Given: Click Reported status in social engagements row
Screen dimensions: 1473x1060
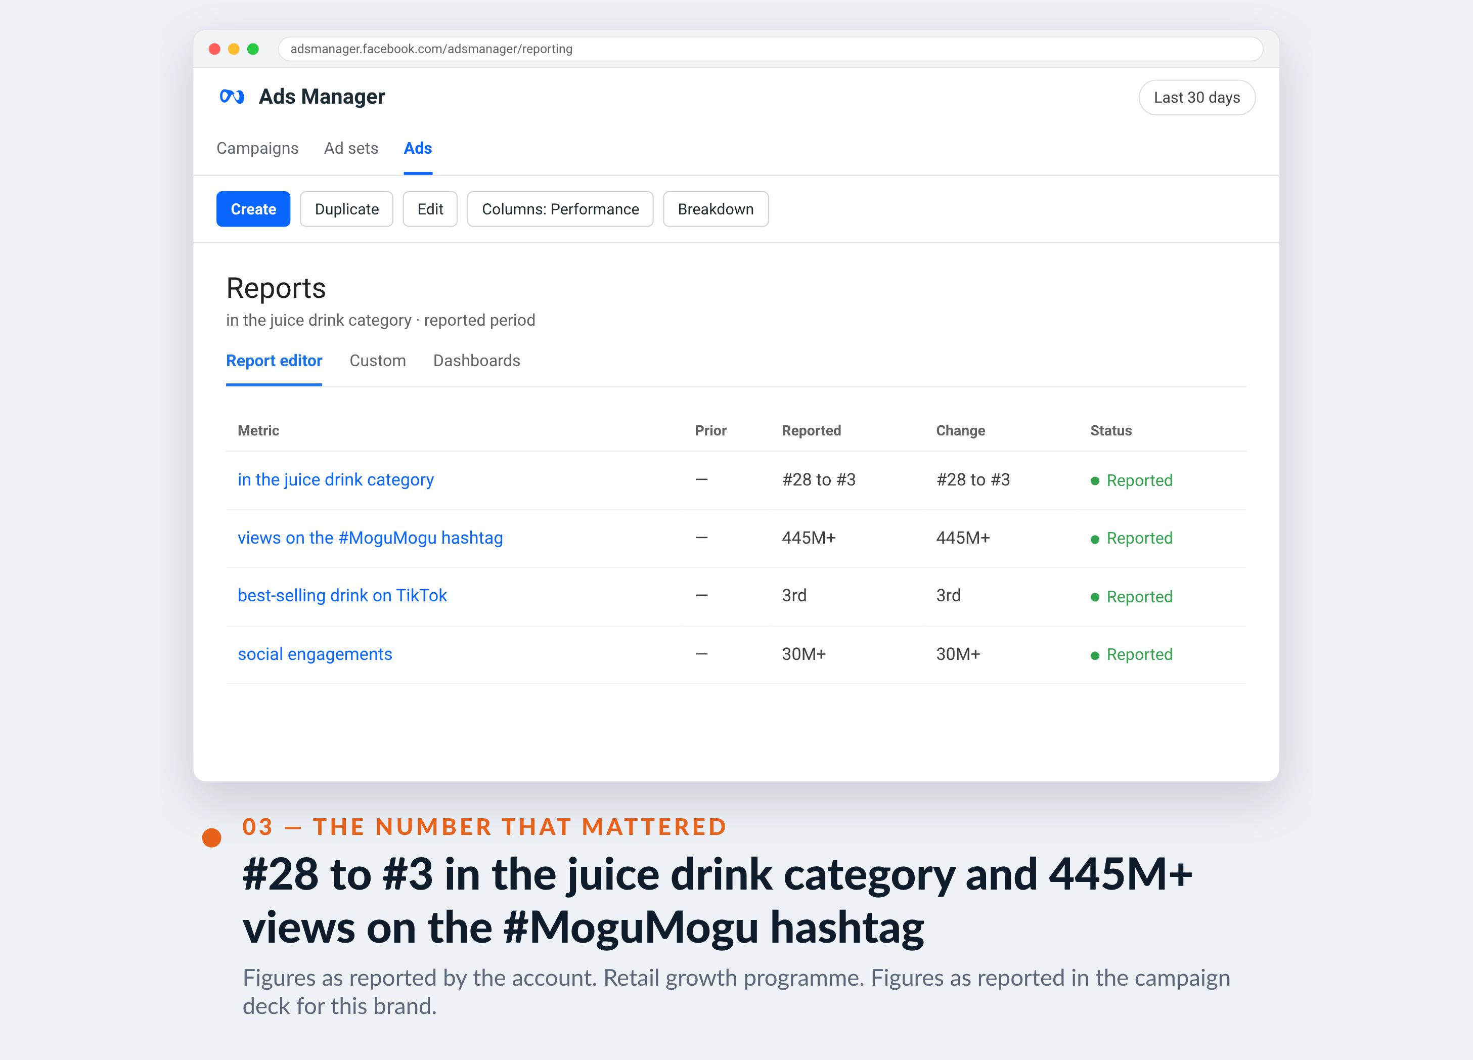Looking at the screenshot, I should coord(1131,655).
